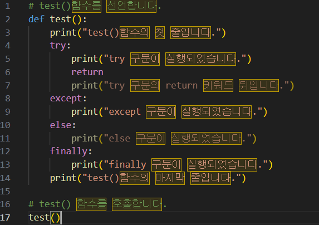Screen dimensions: 319x225
Task: Click 'print' on line 14
Action: click(63, 178)
